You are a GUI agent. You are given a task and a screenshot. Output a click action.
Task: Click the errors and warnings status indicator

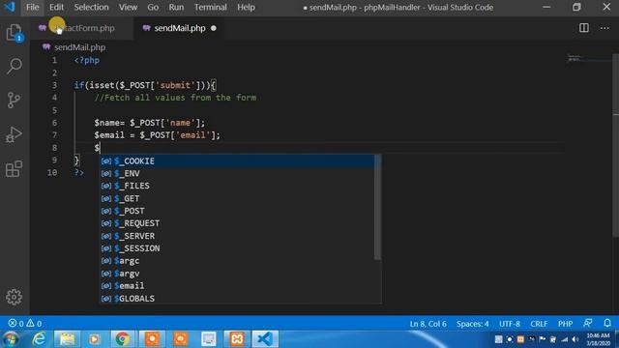pos(25,324)
